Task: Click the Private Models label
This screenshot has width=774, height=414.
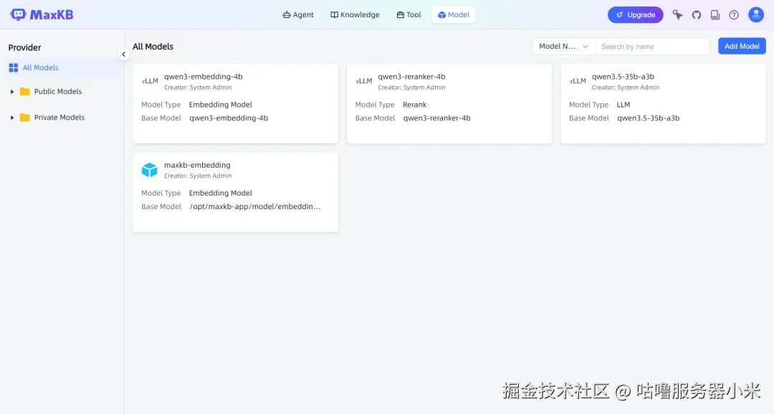Action: pos(59,117)
